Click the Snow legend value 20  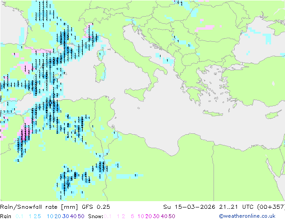[148, 216]
